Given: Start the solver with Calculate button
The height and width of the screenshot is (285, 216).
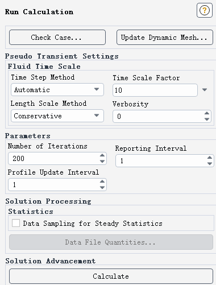Looking at the screenshot, I should click(111, 276).
